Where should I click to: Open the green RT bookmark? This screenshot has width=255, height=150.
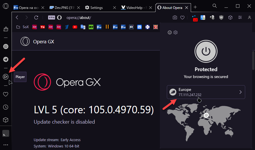pyautogui.click(x=91, y=27)
